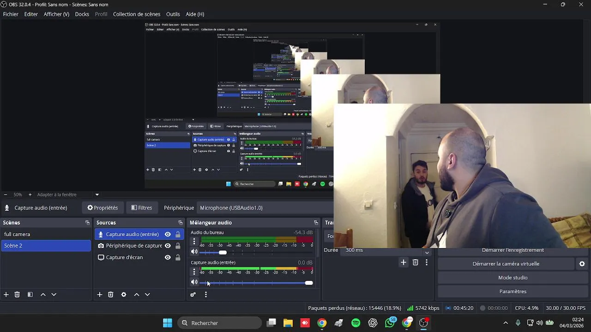Open Paramètres button in controls
Image resolution: width=591 pixels, height=332 pixels.
(x=513, y=291)
